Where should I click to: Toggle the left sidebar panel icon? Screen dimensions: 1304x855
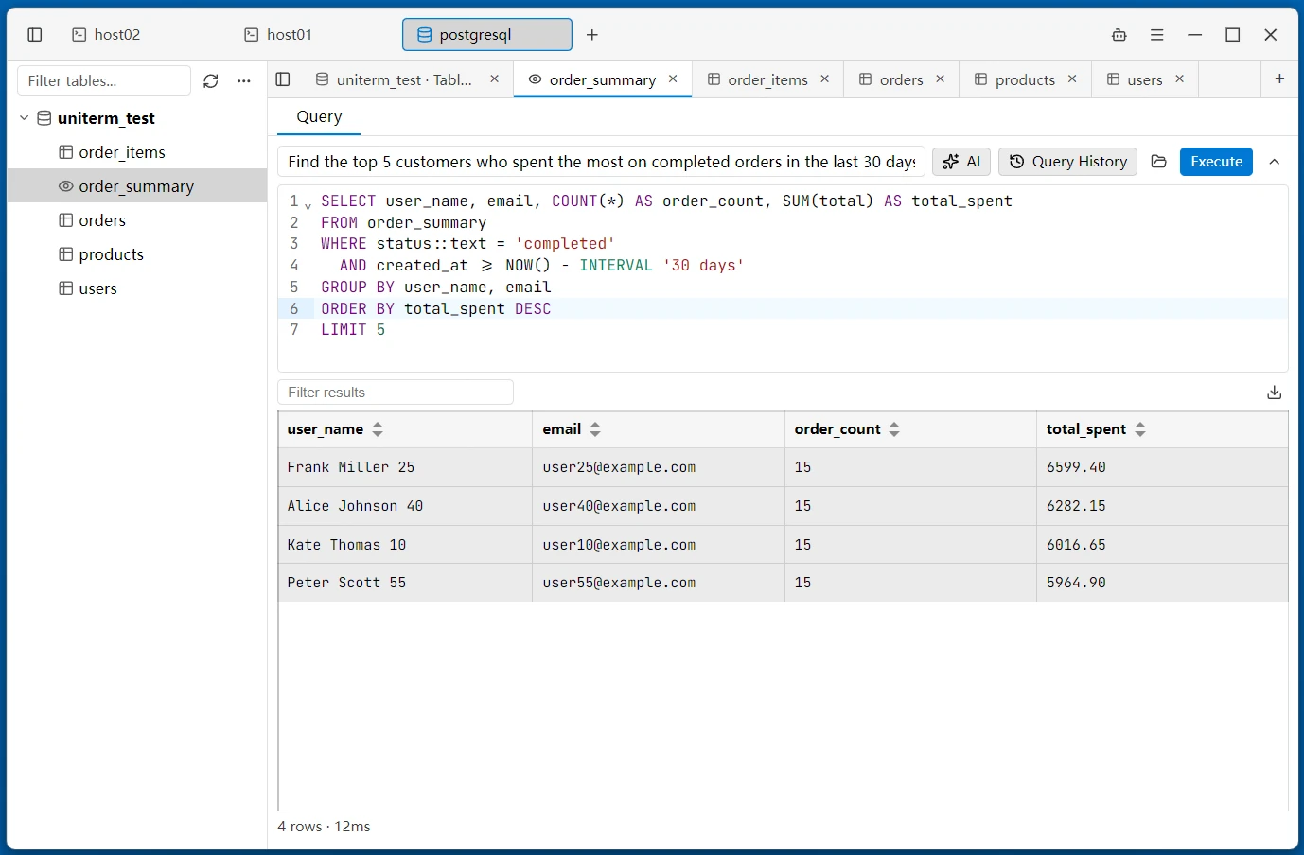(x=35, y=35)
